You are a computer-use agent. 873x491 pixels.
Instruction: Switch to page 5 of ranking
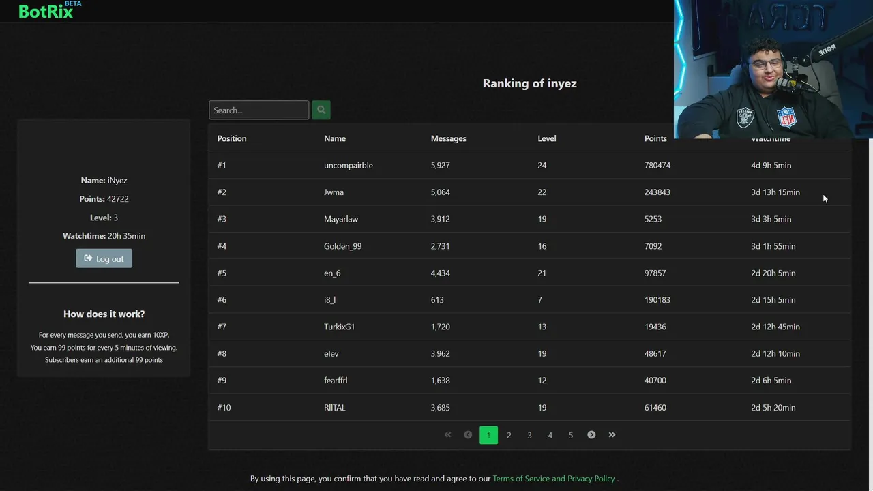tap(571, 435)
